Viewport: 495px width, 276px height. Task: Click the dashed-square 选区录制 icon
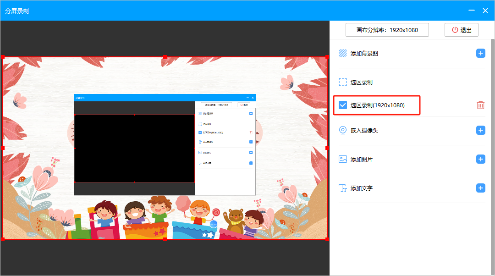coord(343,83)
